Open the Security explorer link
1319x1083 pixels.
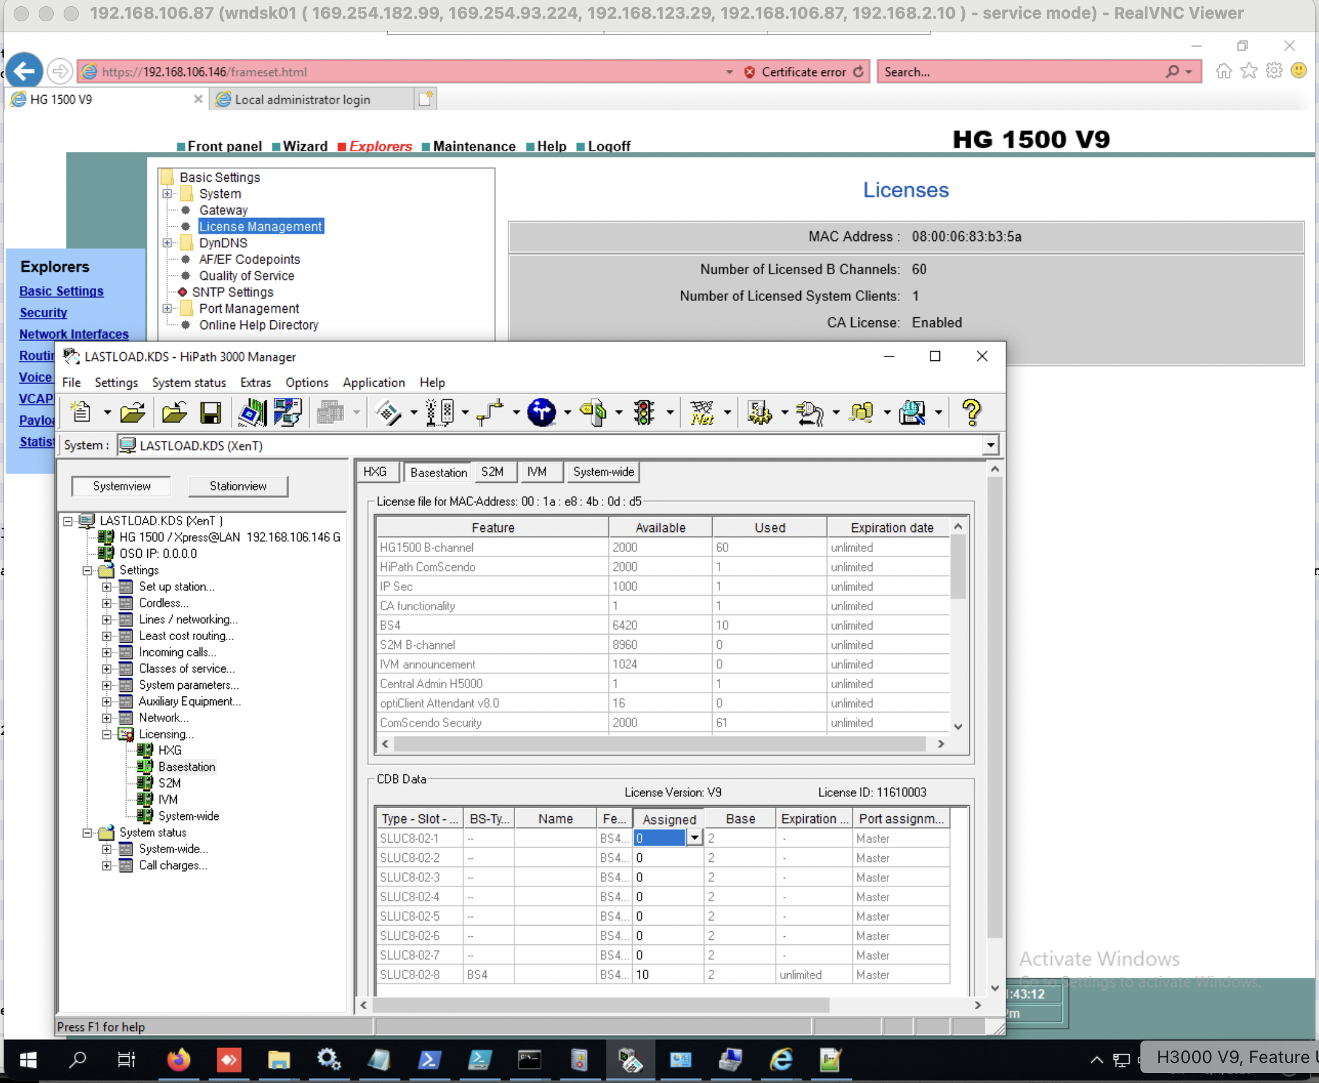[x=43, y=312]
